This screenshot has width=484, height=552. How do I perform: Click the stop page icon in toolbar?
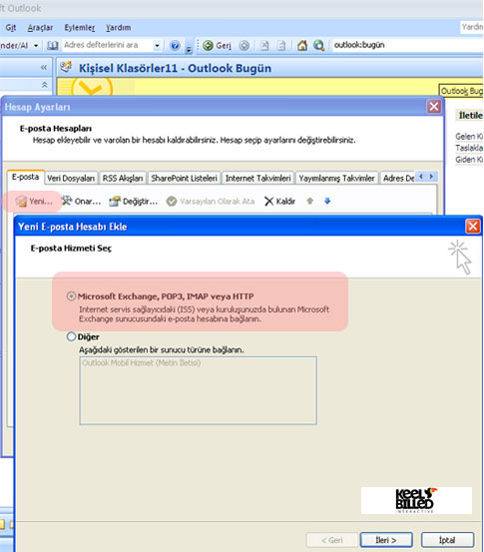click(x=264, y=45)
